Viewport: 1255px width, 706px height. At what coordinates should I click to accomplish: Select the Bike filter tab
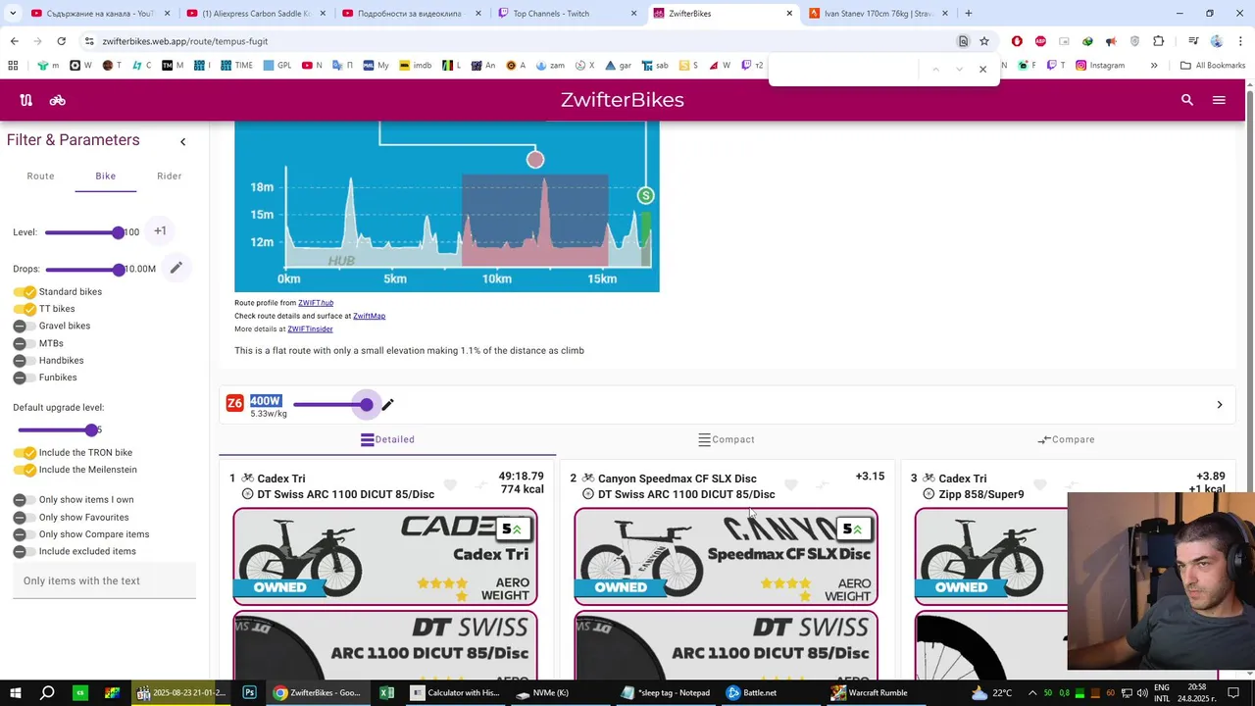coord(105,176)
